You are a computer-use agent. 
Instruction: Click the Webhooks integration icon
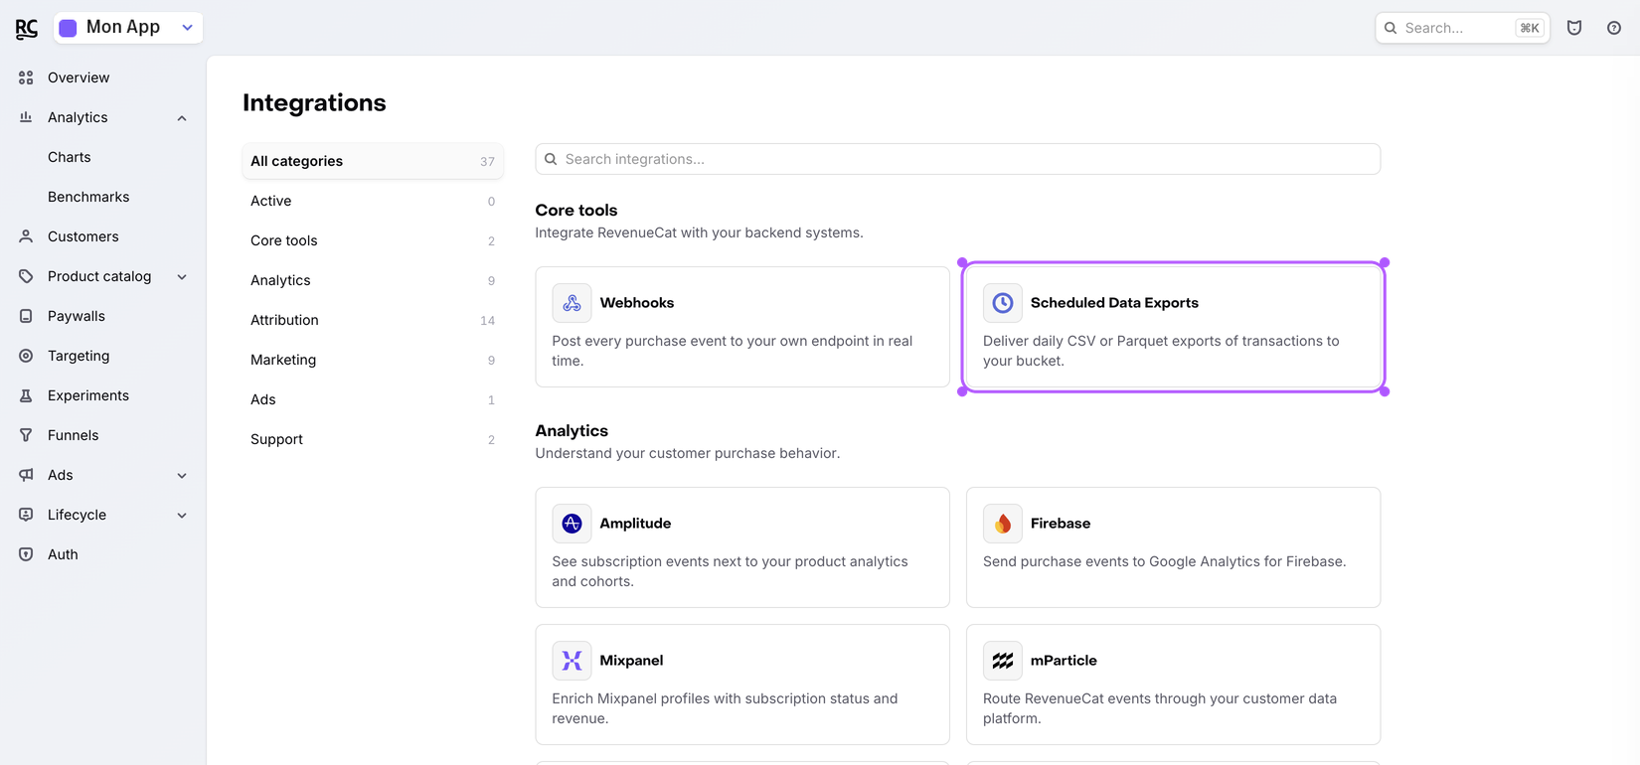[x=572, y=303]
